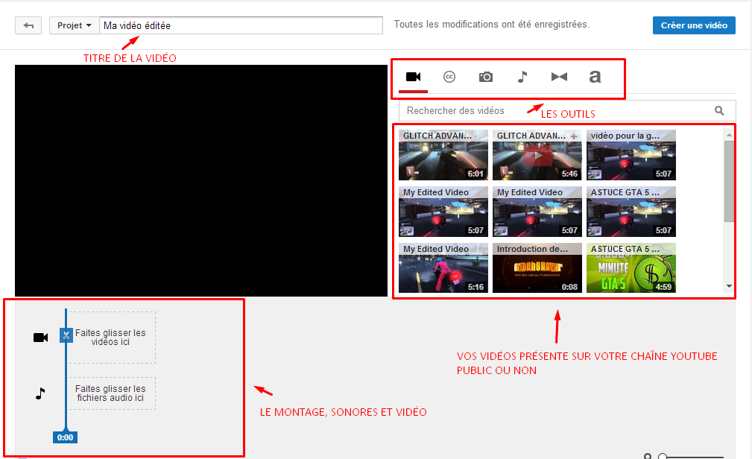This screenshot has width=752, height=459.
Task: Select the 'Introduction de...' 0:08 thumbnail
Action: [537, 268]
